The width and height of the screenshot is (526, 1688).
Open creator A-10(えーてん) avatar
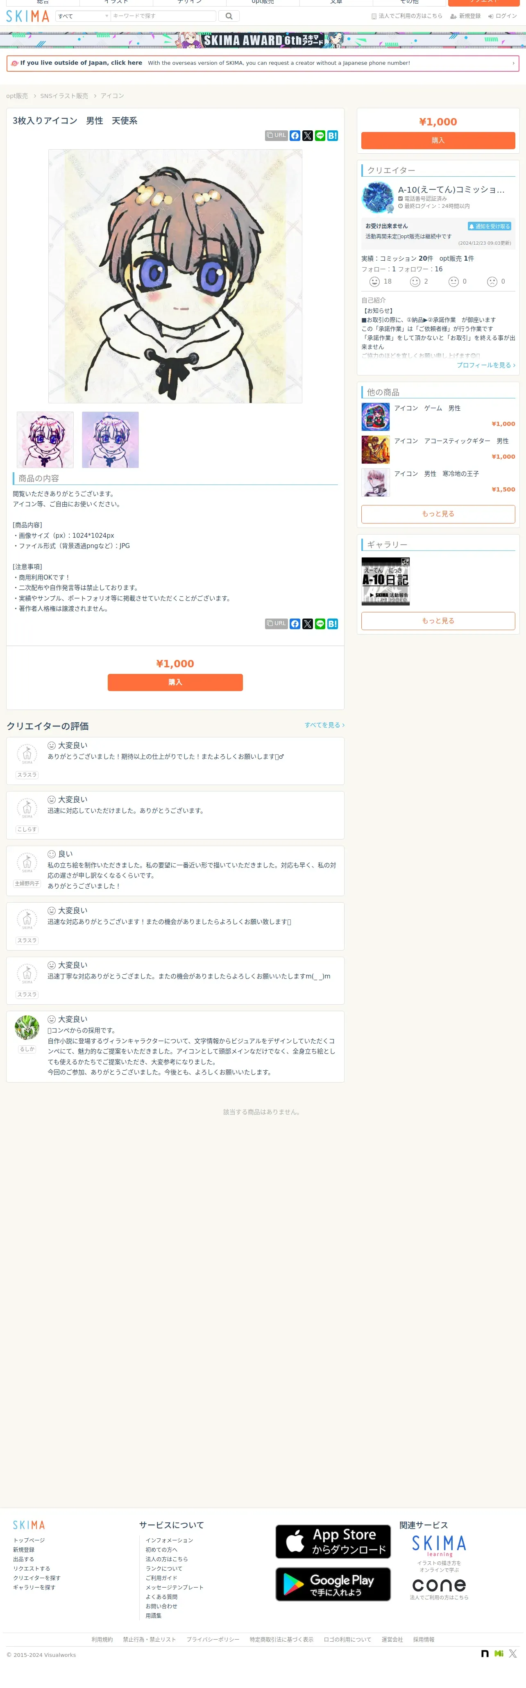377,197
